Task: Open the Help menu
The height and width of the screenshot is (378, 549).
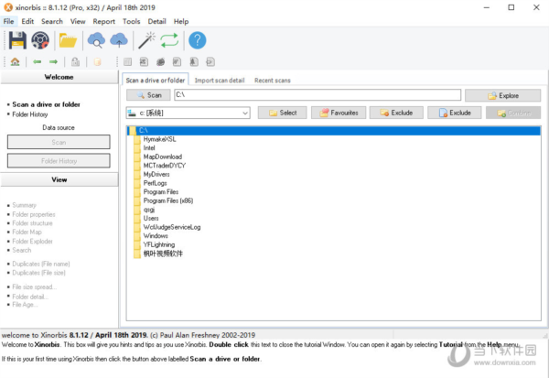Action: tap(181, 21)
